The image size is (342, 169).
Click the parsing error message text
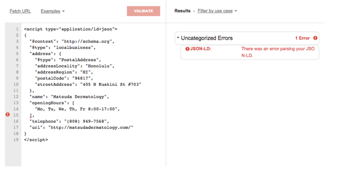(x=278, y=52)
